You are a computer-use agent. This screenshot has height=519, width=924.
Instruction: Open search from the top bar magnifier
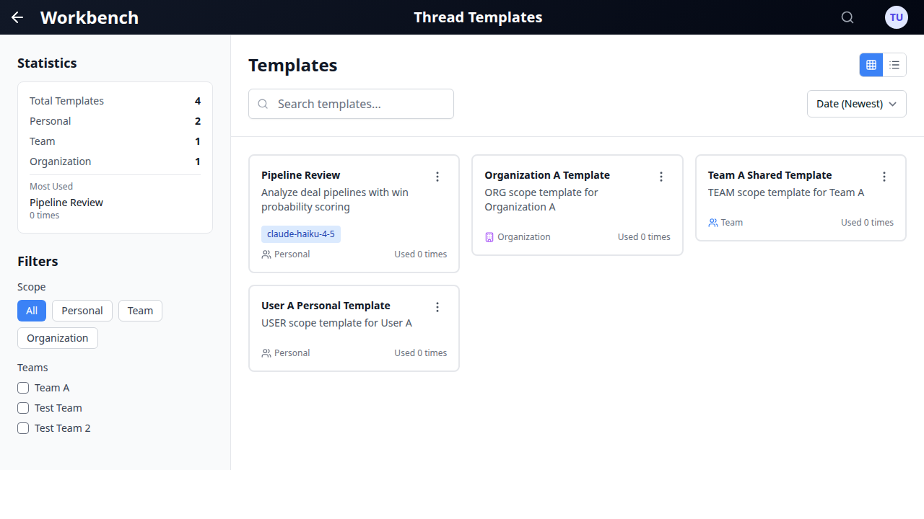point(847,17)
